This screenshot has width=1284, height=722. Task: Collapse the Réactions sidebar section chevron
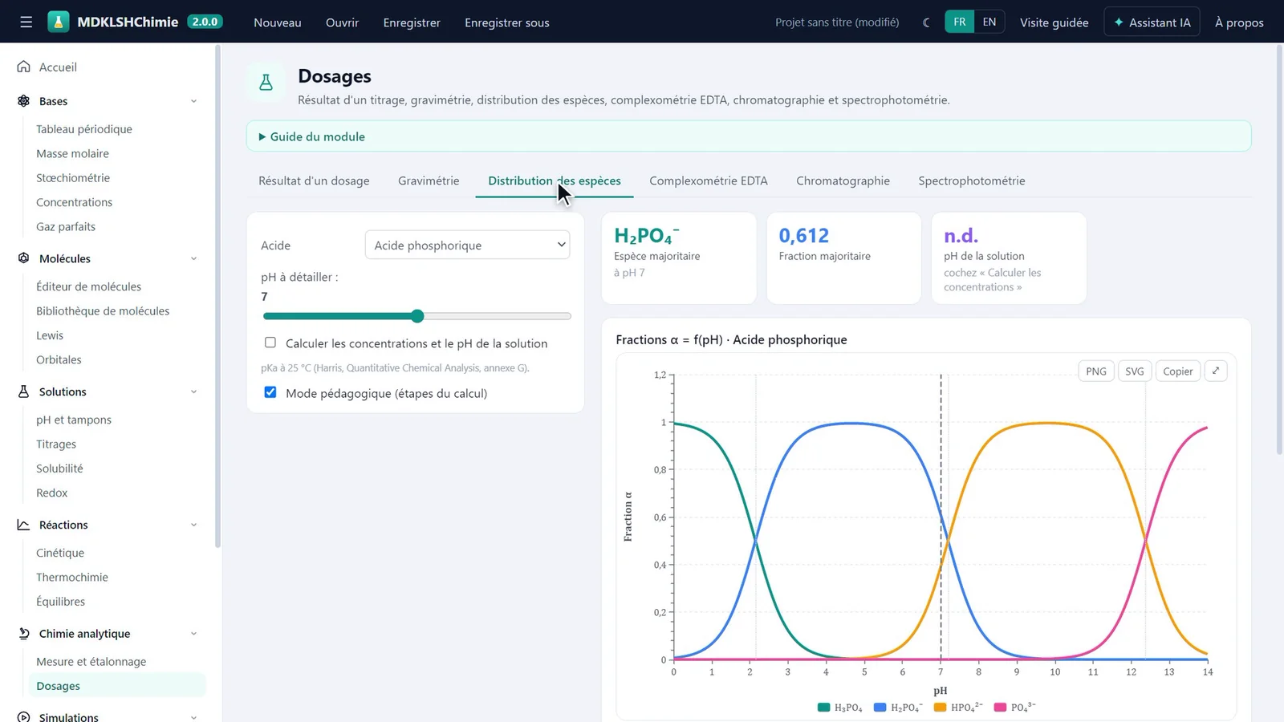point(193,525)
